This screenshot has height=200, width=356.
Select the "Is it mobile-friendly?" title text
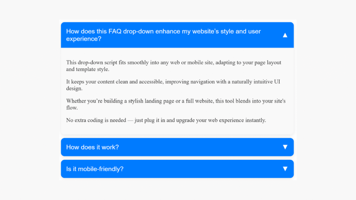coord(95,169)
